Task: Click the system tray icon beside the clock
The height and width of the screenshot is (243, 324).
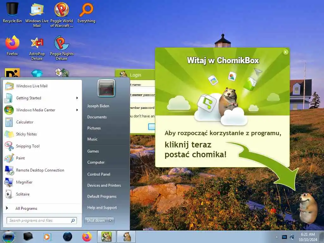Action: tap(292, 237)
